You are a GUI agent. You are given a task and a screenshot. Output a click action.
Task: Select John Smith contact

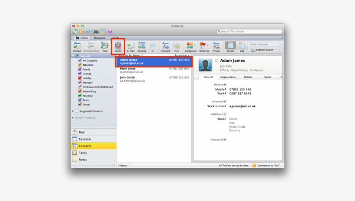(x=154, y=79)
